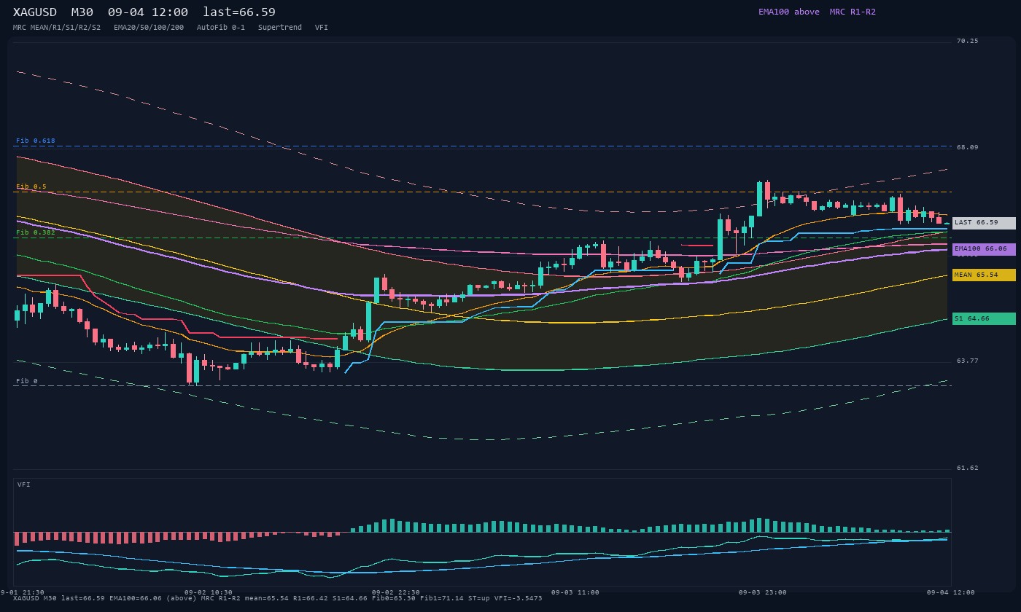Click the 09-04 12:00 timestamp in the title

click(x=148, y=12)
